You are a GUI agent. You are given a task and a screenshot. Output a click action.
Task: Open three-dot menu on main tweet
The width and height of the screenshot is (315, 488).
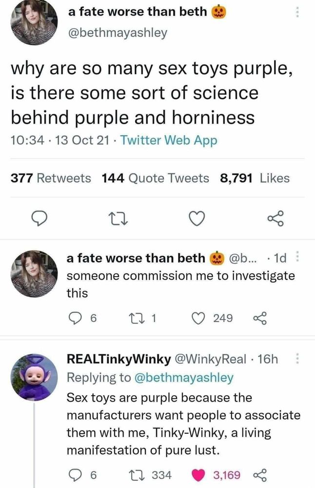click(297, 12)
